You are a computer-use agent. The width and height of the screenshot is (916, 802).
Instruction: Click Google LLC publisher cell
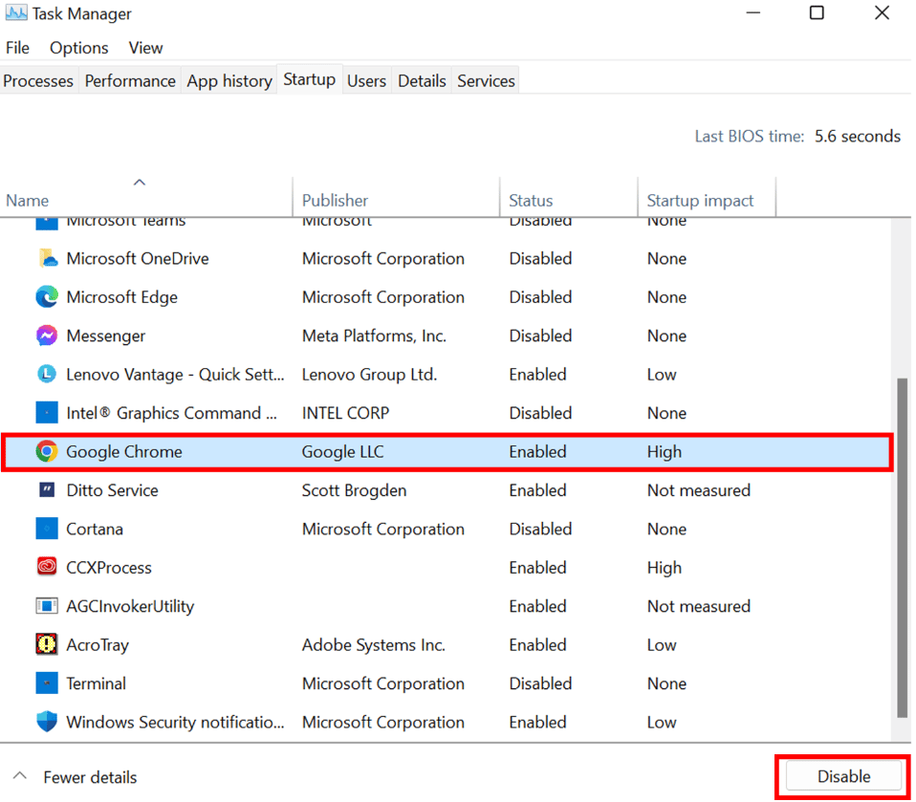(343, 451)
